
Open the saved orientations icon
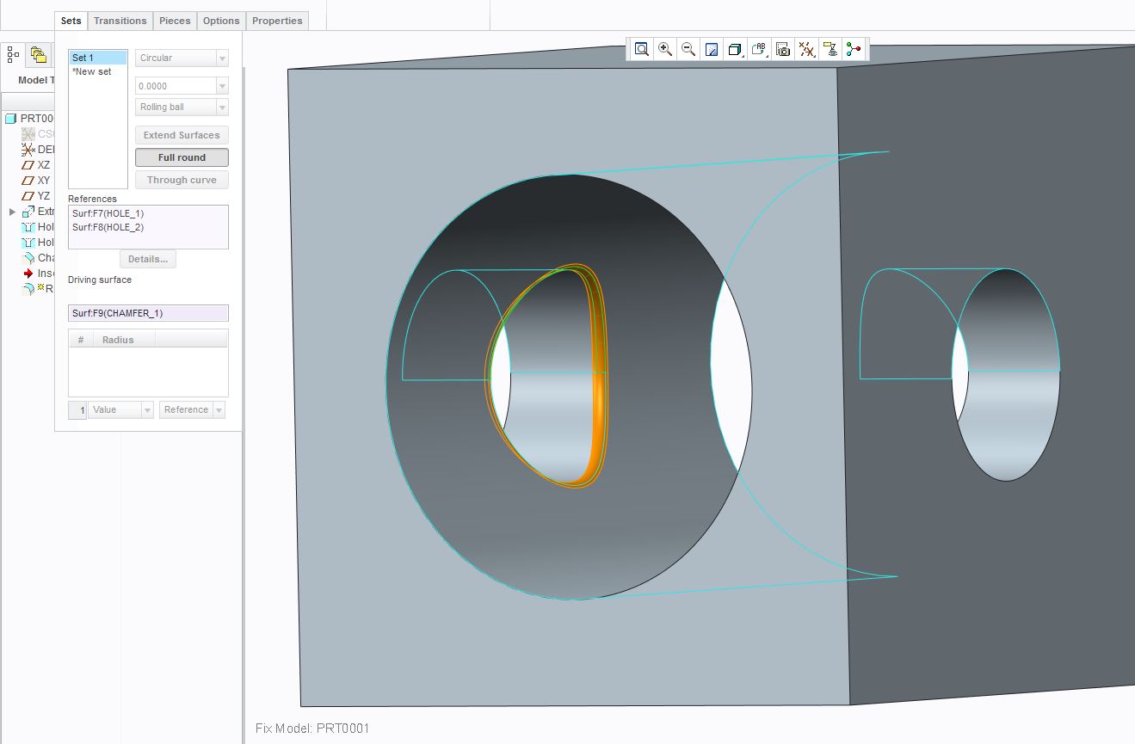[x=759, y=49]
